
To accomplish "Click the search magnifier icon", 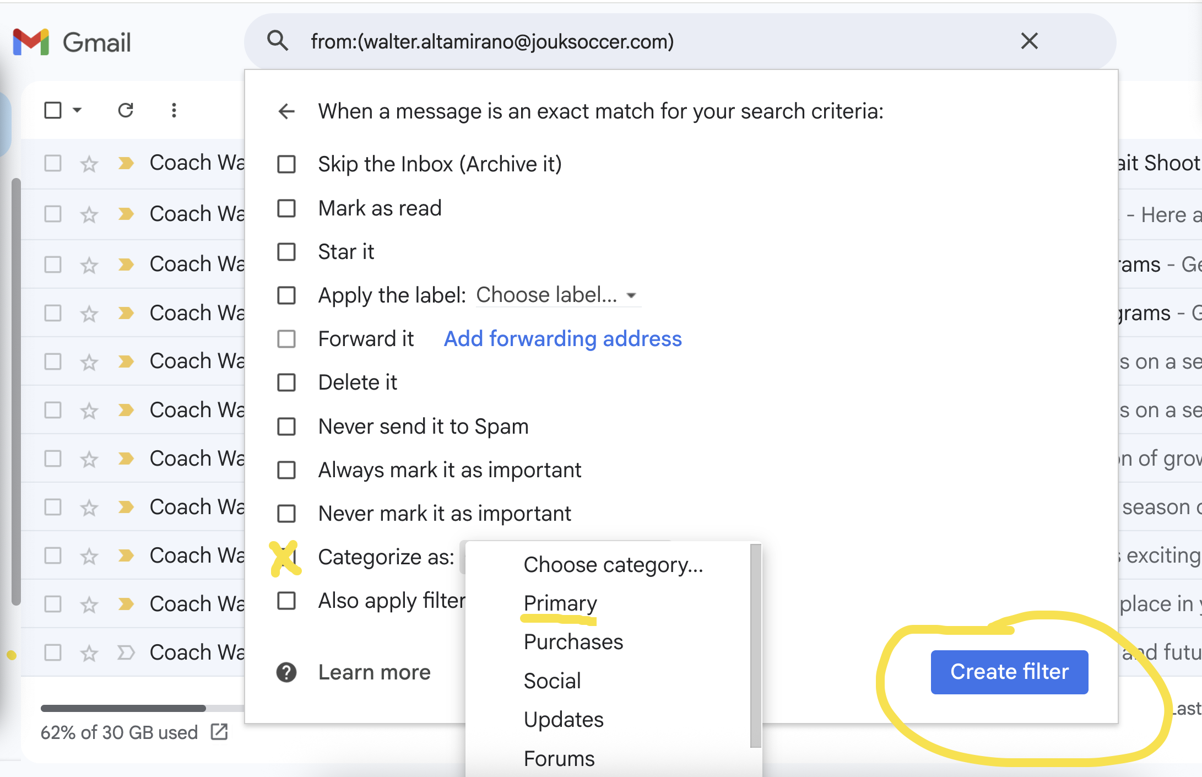I will [278, 41].
